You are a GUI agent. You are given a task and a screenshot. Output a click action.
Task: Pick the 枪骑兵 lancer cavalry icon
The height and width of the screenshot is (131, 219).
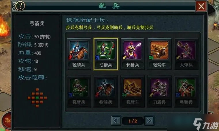106,88
